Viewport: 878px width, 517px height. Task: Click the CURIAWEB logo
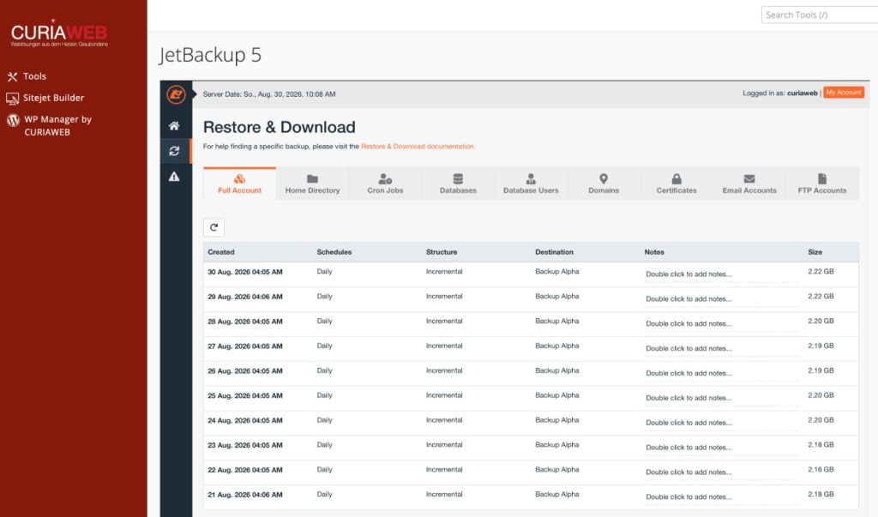pos(59,33)
